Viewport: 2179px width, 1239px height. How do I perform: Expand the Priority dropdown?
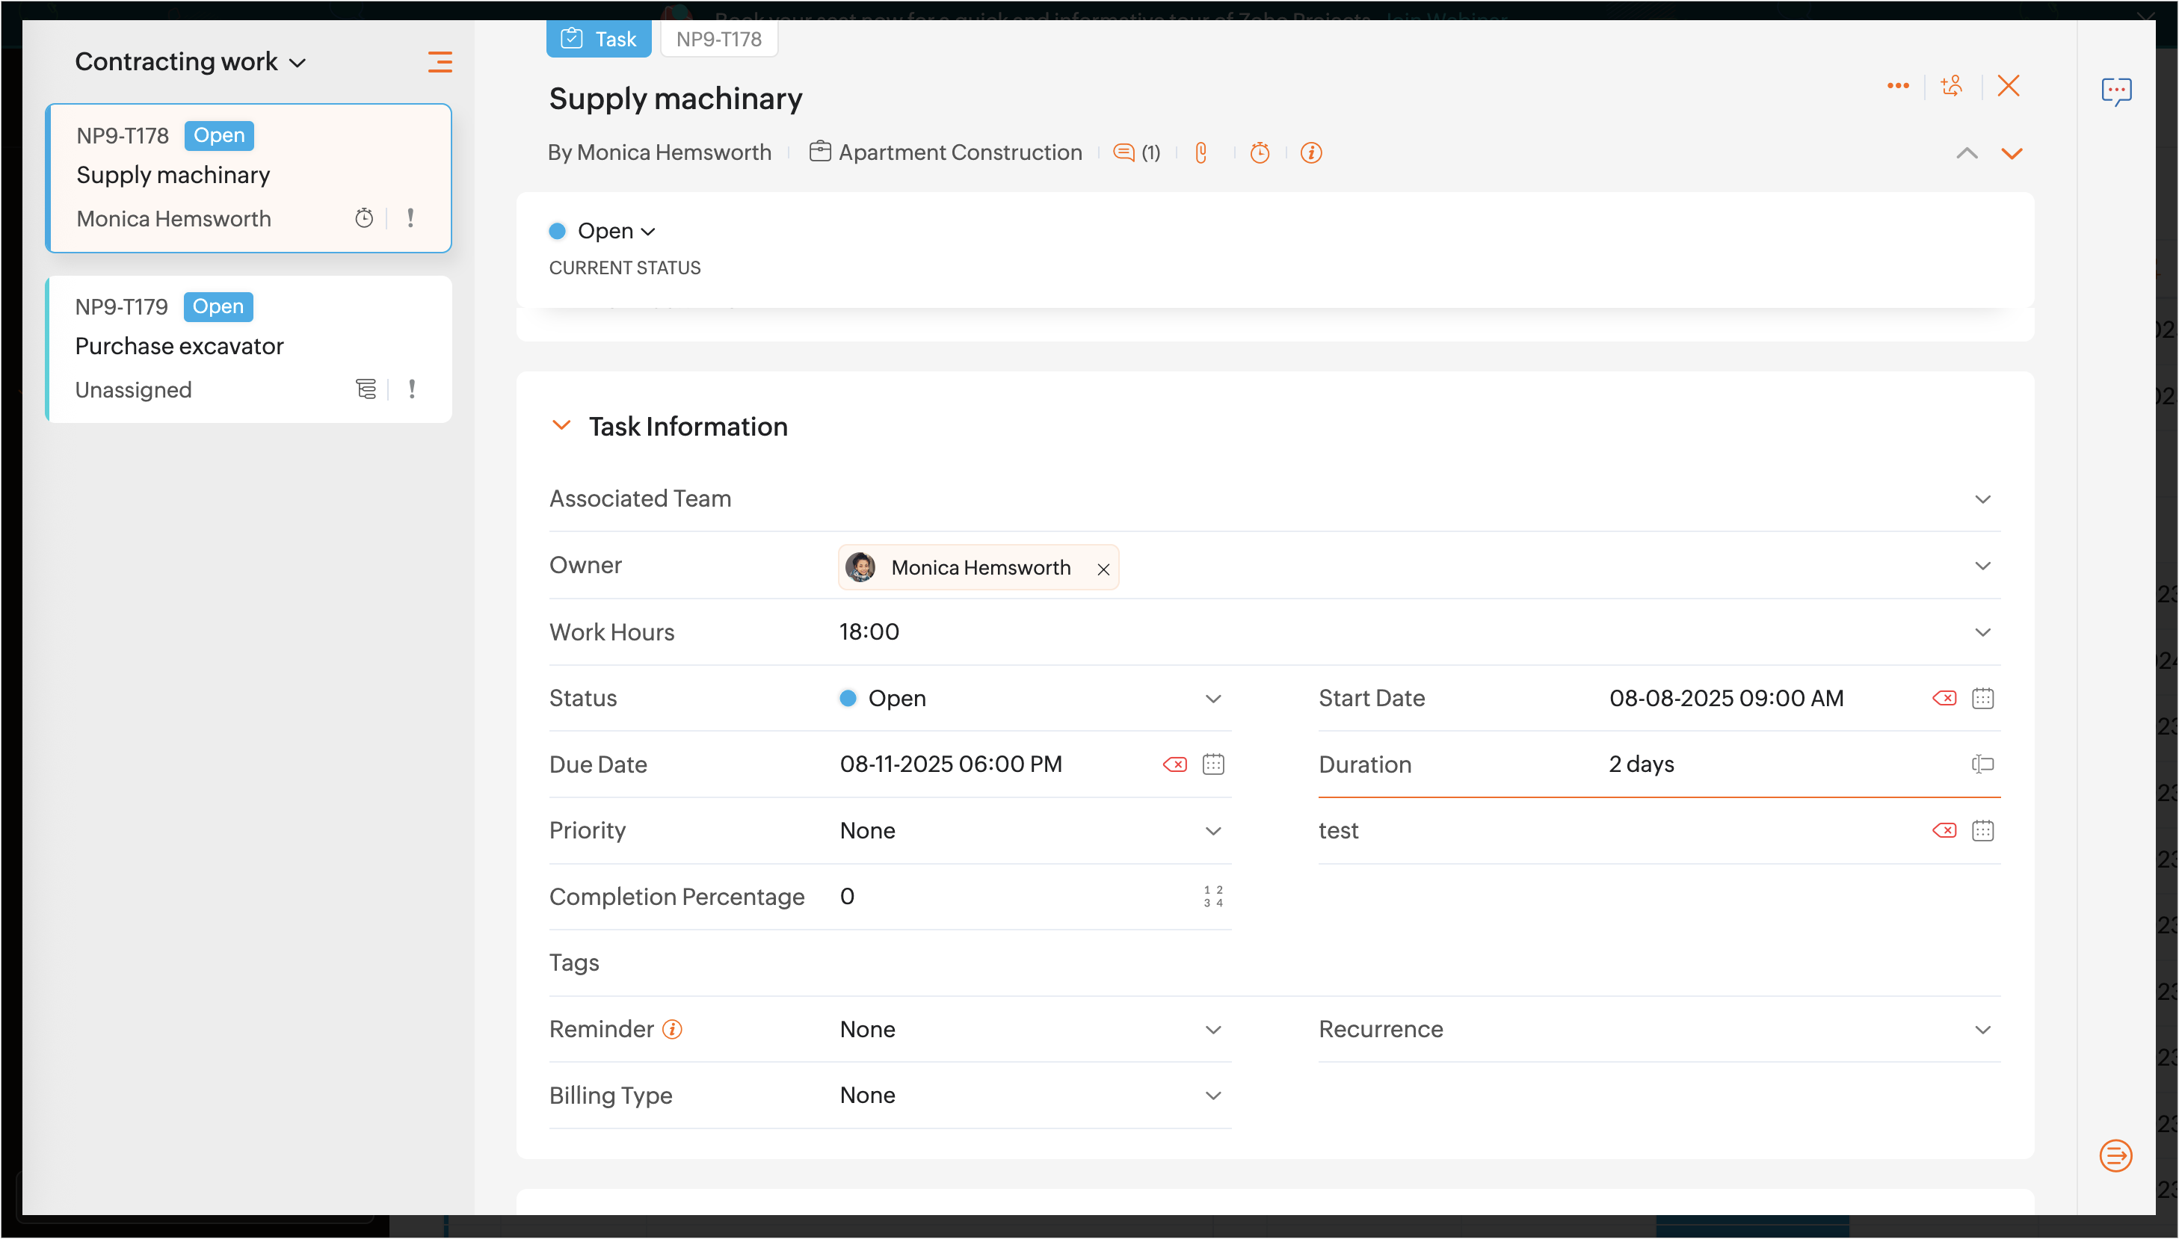[1213, 832]
